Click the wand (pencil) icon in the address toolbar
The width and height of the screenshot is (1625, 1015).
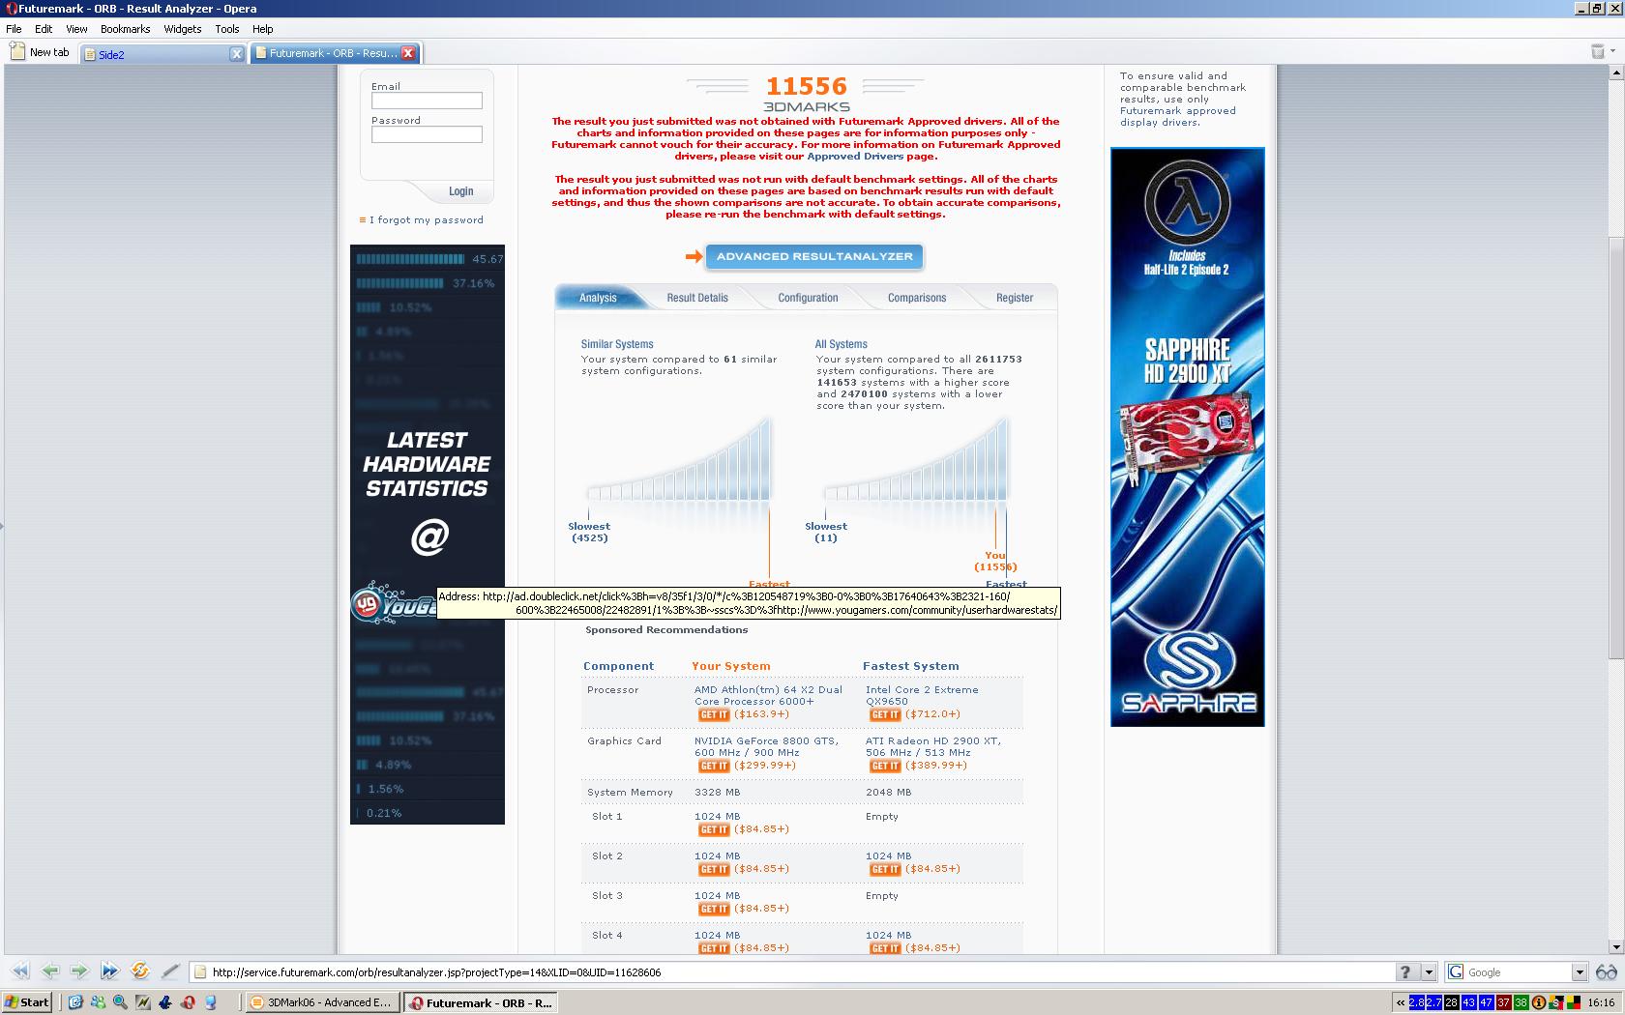coord(170,971)
